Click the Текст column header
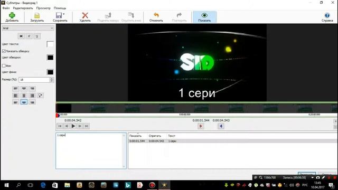 click(x=172, y=136)
